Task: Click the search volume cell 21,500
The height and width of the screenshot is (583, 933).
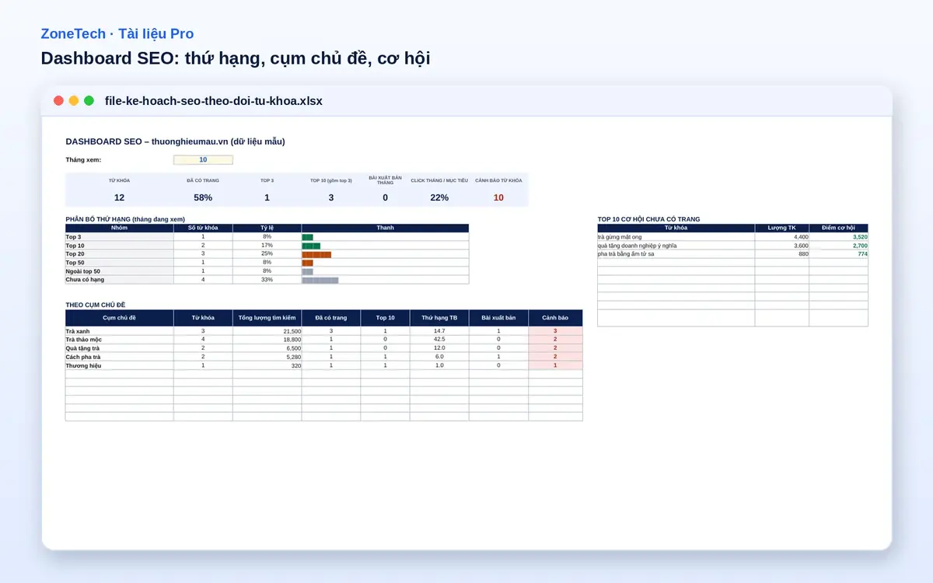Action: (267, 331)
